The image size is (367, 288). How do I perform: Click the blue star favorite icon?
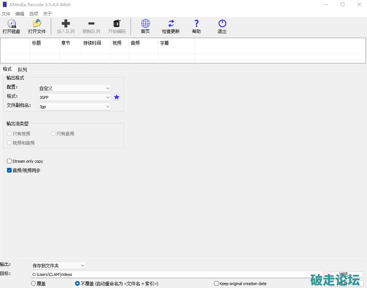(116, 97)
